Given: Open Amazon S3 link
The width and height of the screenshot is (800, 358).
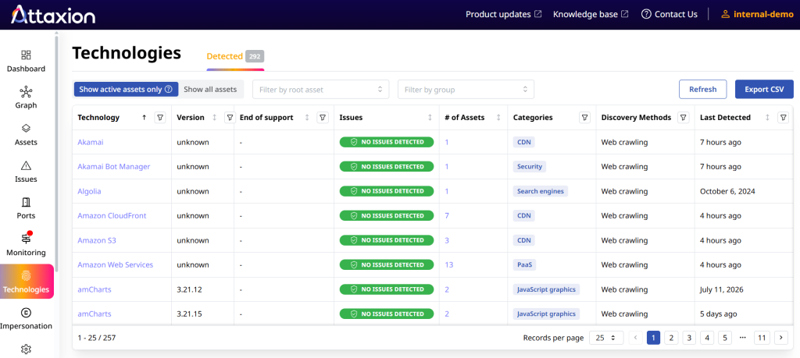Looking at the screenshot, I should [x=97, y=240].
